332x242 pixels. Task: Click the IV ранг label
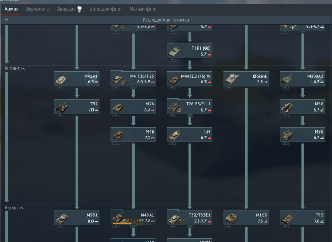[x=12, y=69]
